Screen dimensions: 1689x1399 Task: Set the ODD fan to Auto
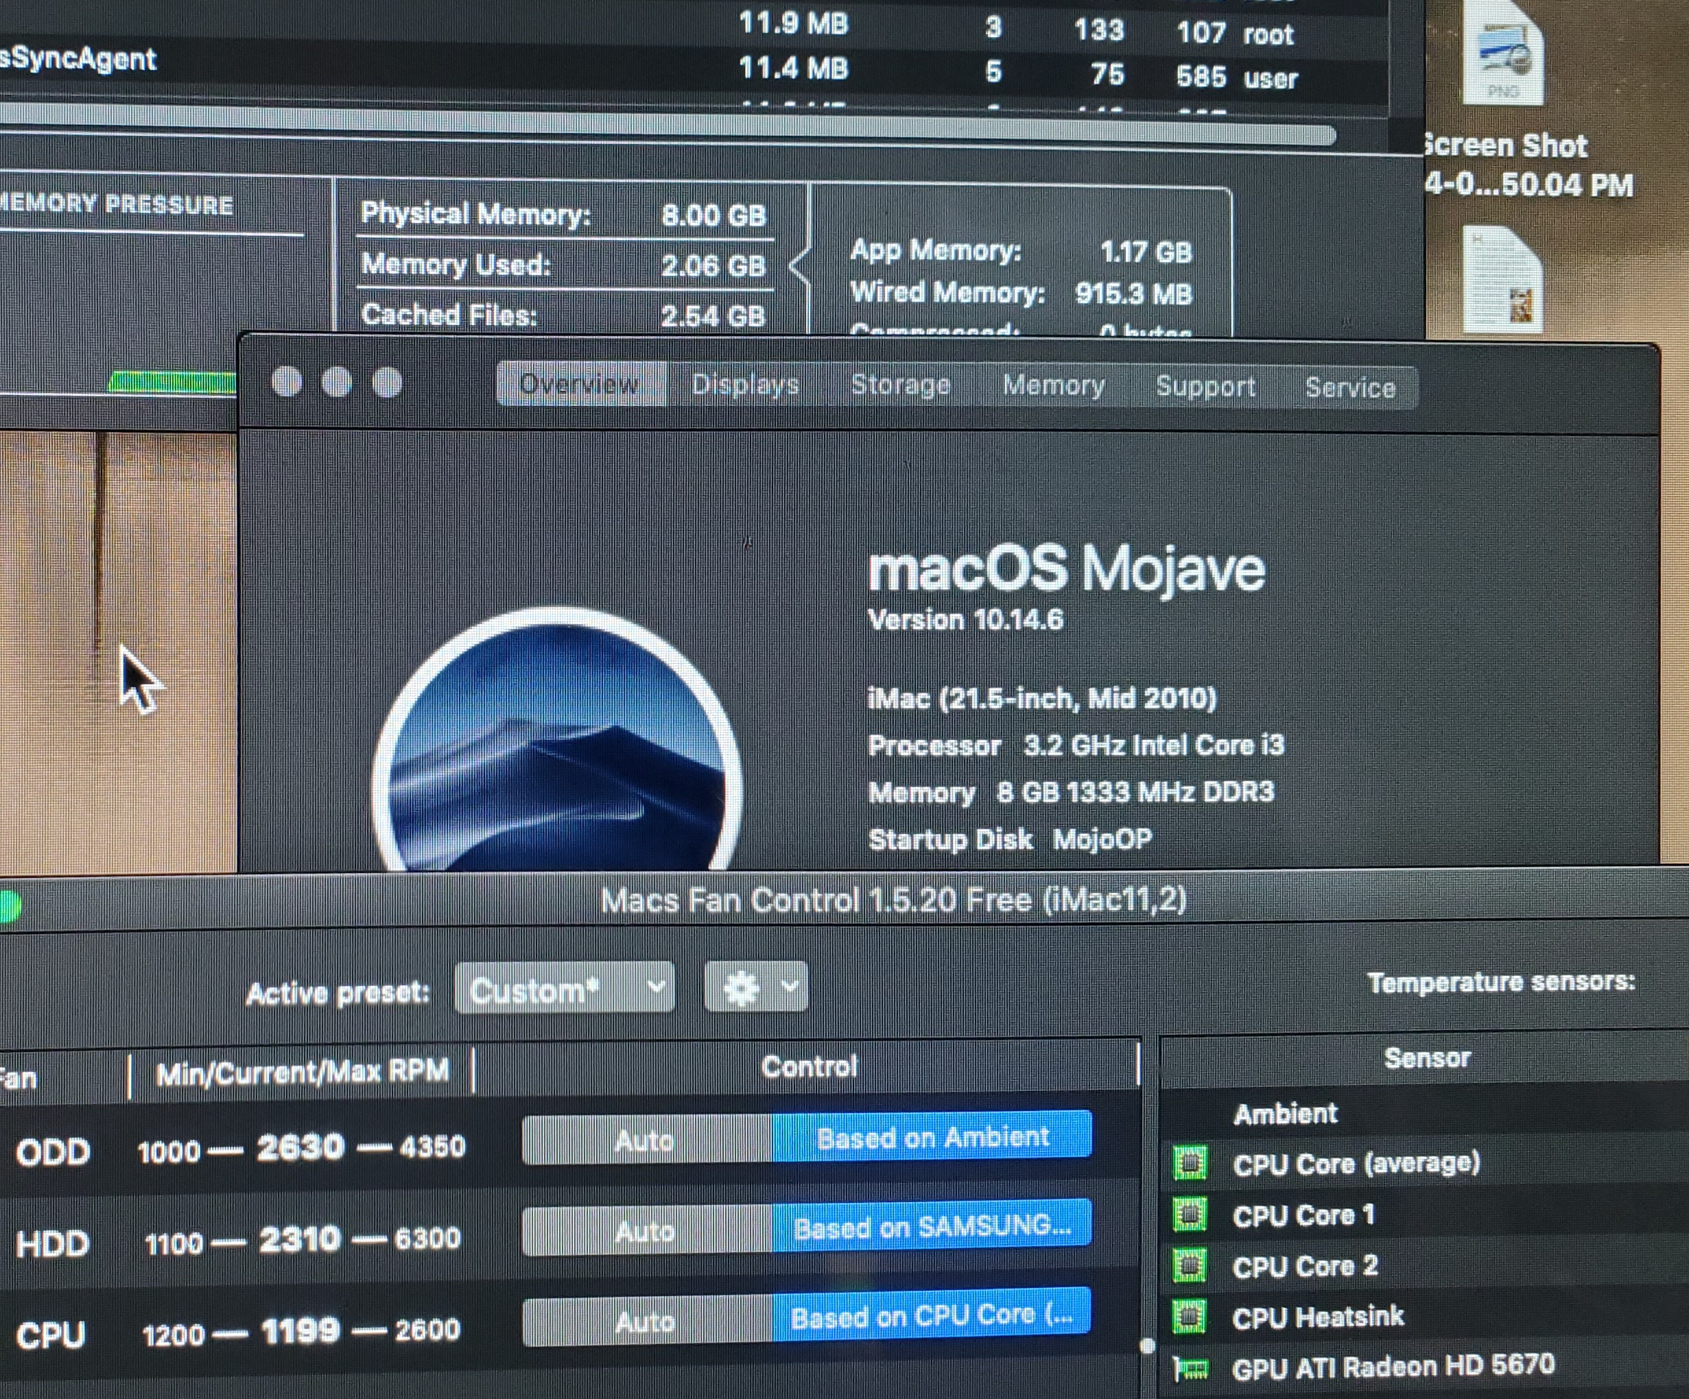coord(647,1139)
